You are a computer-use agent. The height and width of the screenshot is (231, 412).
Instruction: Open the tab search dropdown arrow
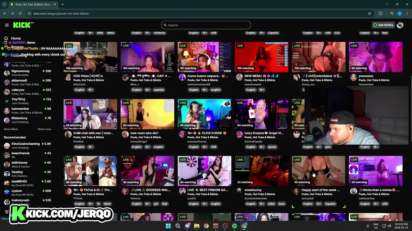point(4,4)
